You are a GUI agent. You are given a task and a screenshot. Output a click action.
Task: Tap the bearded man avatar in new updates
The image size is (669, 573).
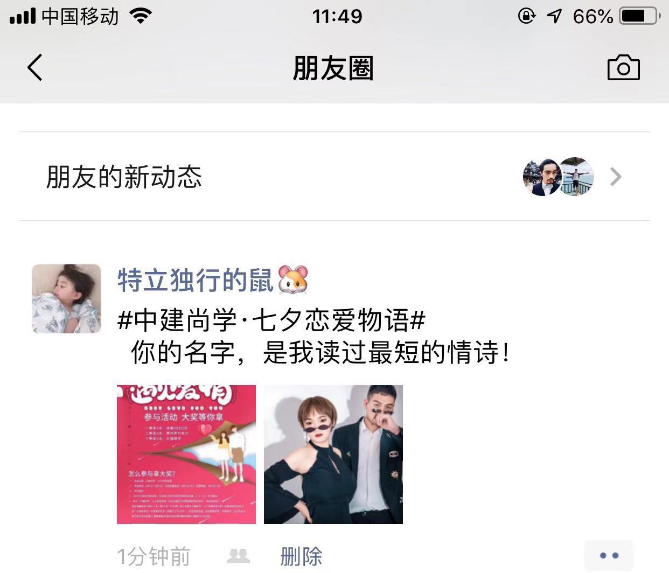point(541,177)
